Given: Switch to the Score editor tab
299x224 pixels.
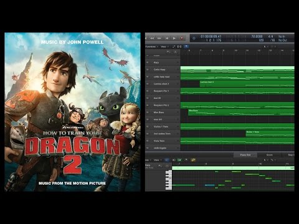Looking at the screenshot, I should click(x=269, y=155).
